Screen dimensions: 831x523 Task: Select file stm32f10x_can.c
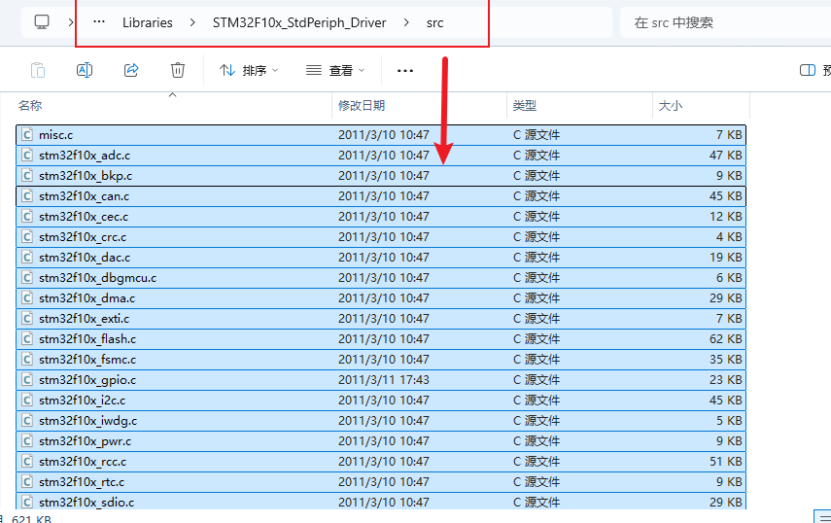coord(381,196)
